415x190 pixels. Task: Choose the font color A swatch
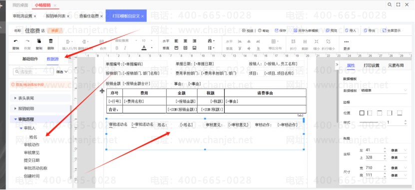pos(144,47)
